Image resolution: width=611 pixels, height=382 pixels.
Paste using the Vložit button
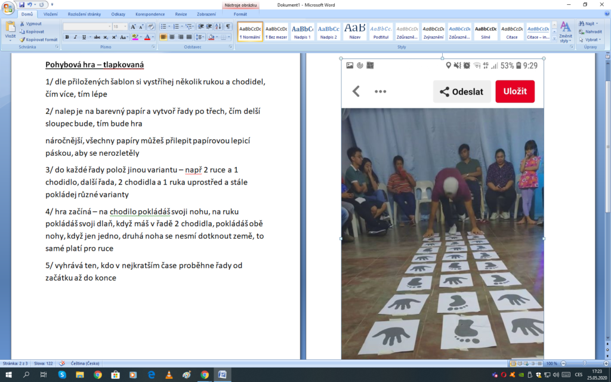[x=10, y=31]
